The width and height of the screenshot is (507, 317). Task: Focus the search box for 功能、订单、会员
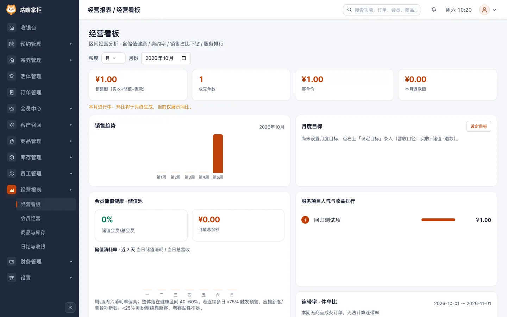pos(382,10)
